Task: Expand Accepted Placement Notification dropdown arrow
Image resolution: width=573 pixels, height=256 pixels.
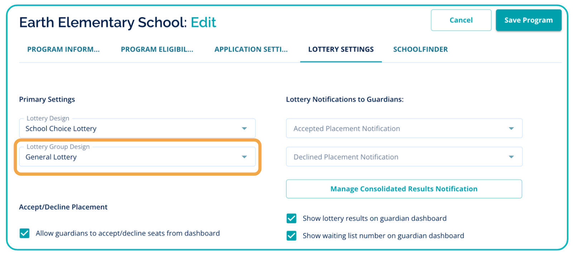Action: click(x=511, y=128)
